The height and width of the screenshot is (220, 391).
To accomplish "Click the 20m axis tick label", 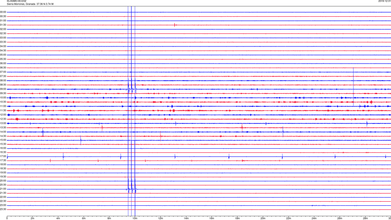I will coord(263,218).
